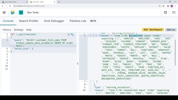Image resolution: width=178 pixels, height=100 pixels.
Task: View site information icon in address bar
Action: [14, 6]
